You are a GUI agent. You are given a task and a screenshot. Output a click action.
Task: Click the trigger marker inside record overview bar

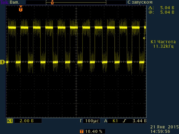tap(52, 2)
